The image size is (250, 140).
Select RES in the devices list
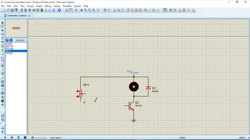16,51
